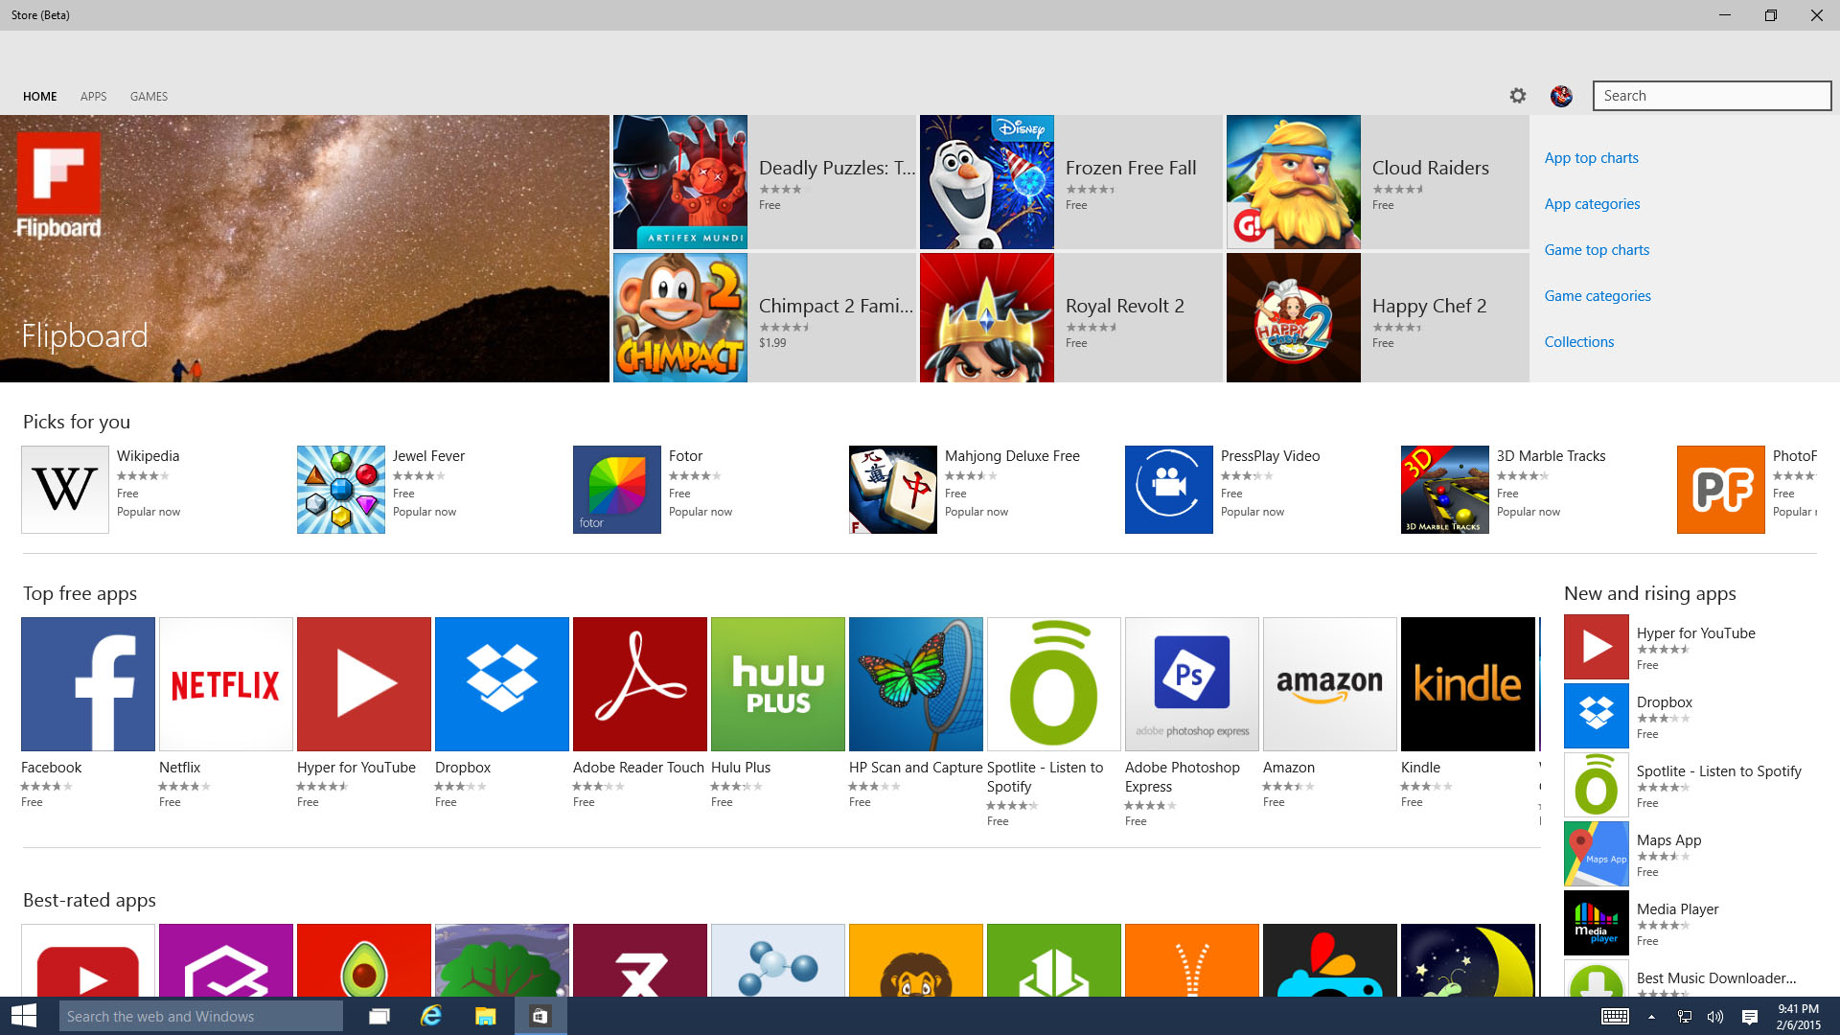Open the Game categories link
This screenshot has height=1035, width=1840.
tap(1598, 296)
